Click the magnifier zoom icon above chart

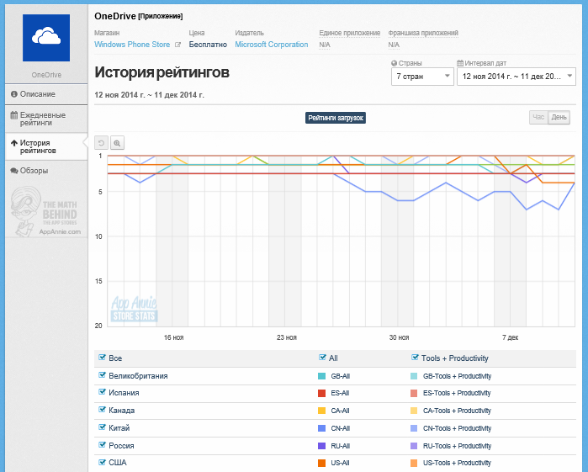coord(117,143)
